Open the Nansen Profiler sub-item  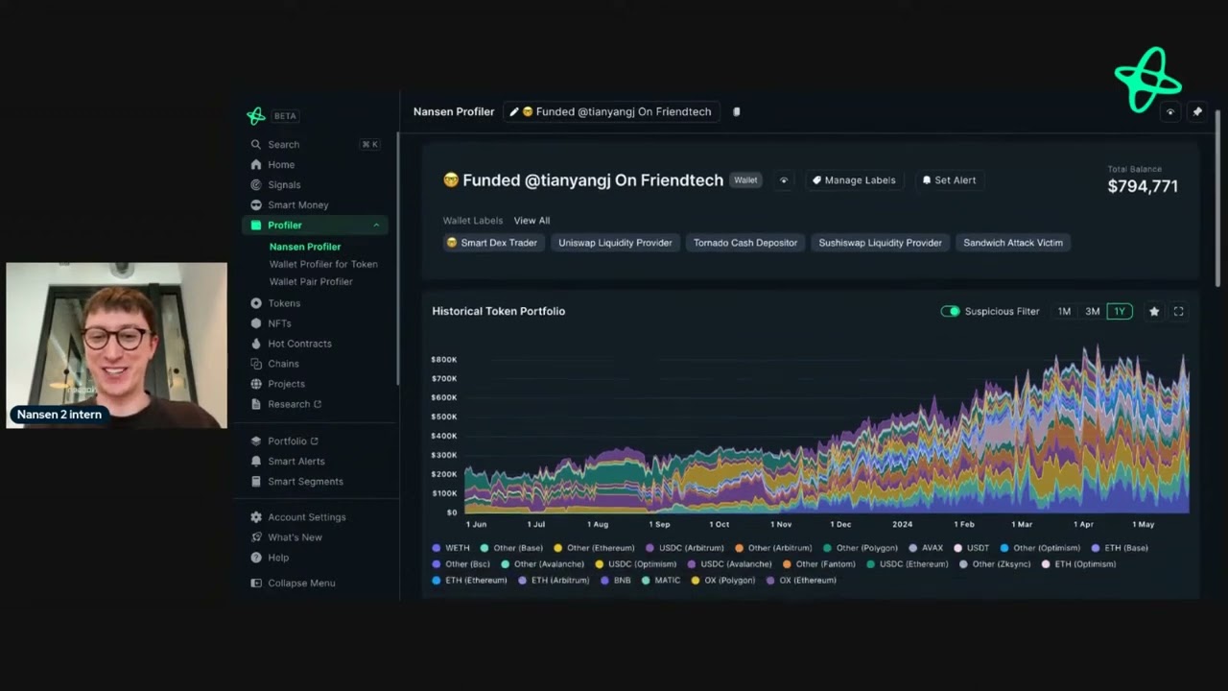305,247
